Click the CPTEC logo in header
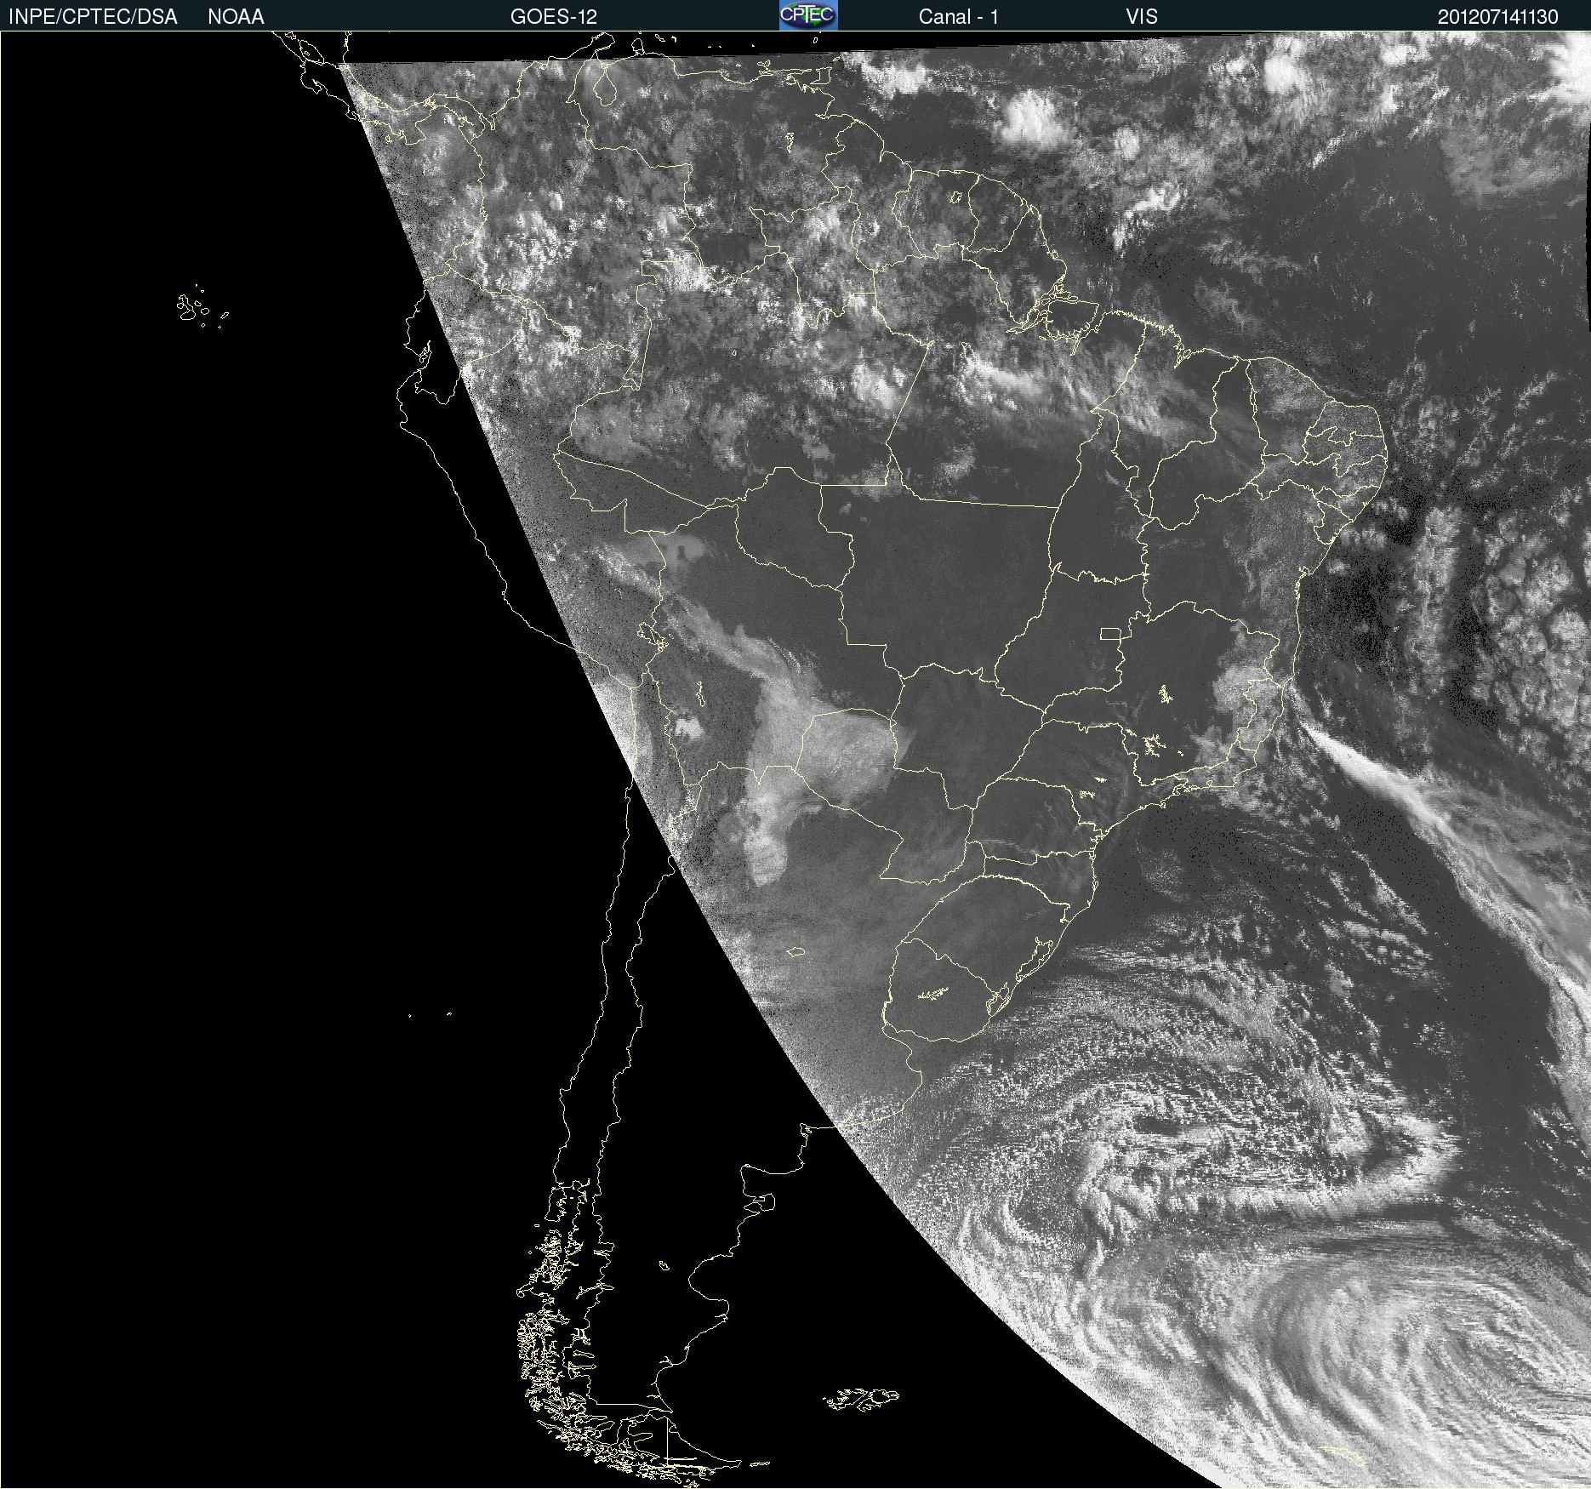 click(x=808, y=15)
